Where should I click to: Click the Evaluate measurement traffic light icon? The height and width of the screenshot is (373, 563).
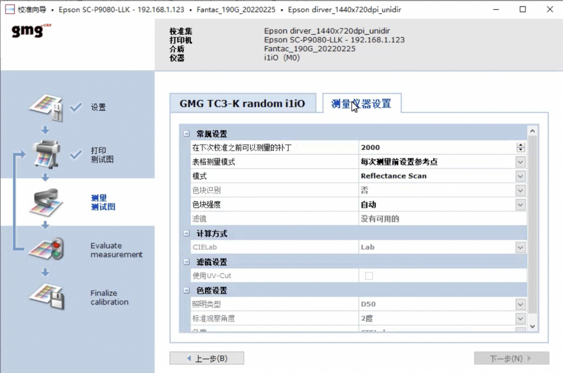click(47, 249)
